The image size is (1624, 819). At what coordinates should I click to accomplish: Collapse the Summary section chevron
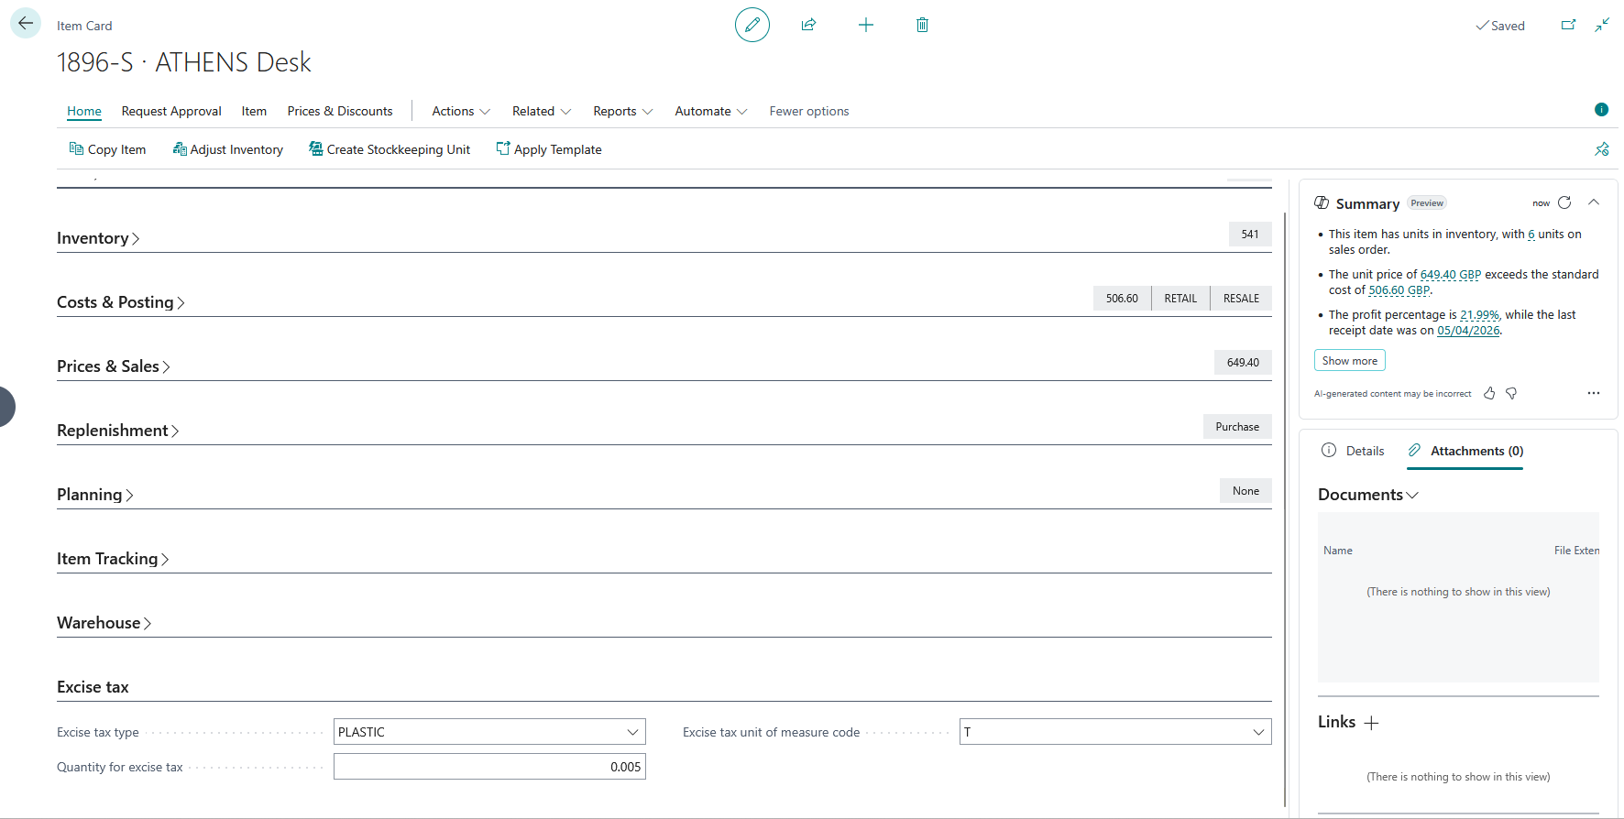[1594, 202]
